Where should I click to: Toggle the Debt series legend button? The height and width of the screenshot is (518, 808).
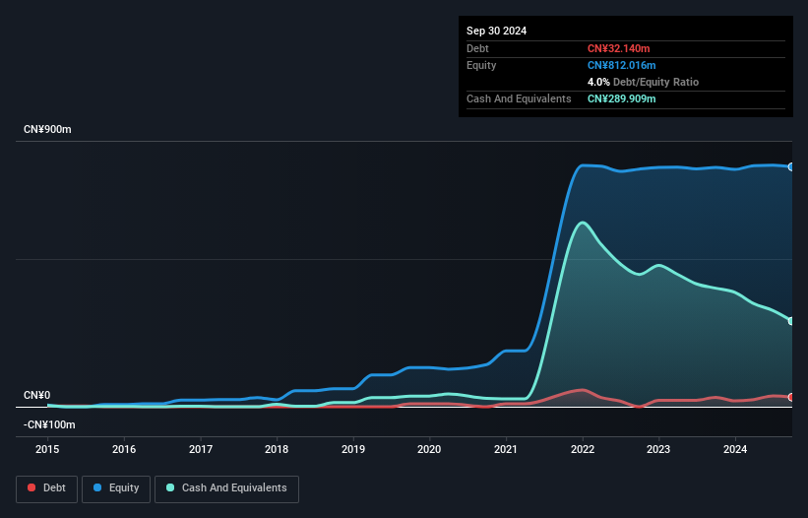[x=47, y=488]
